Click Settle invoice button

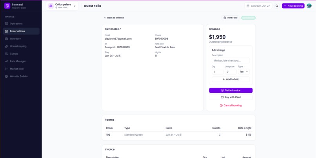tap(231, 90)
